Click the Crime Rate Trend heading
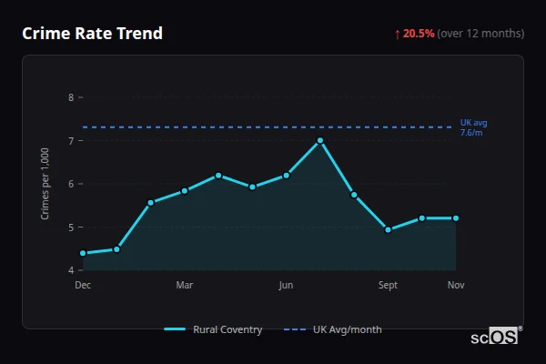The width and height of the screenshot is (546, 364). 92,34
